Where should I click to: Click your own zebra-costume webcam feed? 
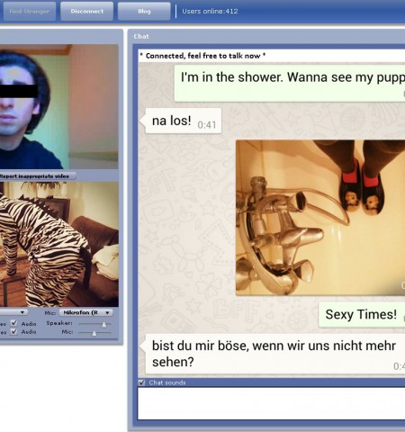[59, 244]
